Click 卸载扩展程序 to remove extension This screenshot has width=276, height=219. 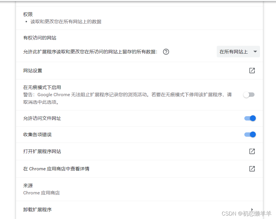(x=37, y=209)
